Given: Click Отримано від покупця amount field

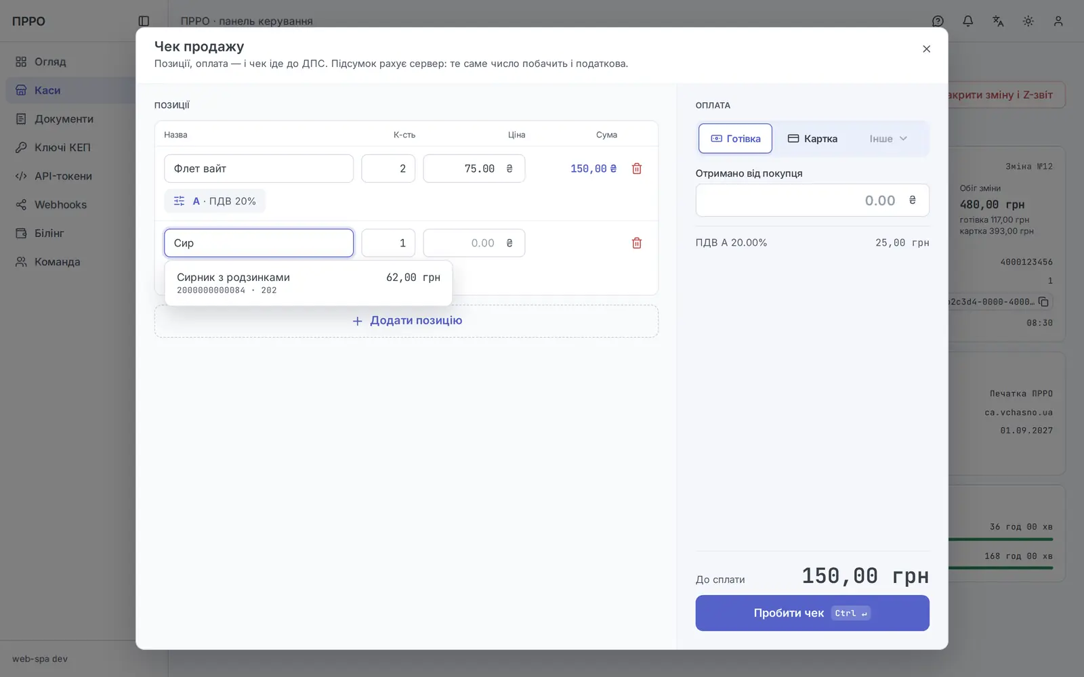Looking at the screenshot, I should tap(812, 200).
